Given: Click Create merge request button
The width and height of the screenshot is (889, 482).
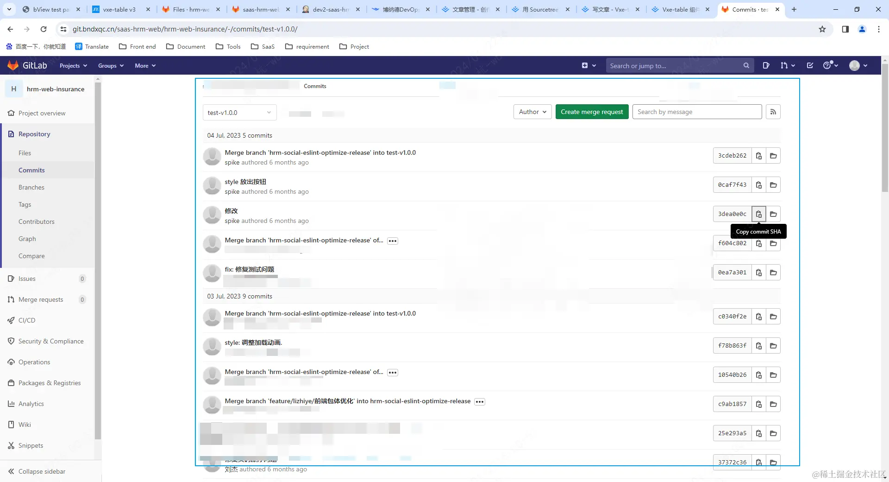Looking at the screenshot, I should [x=592, y=112].
